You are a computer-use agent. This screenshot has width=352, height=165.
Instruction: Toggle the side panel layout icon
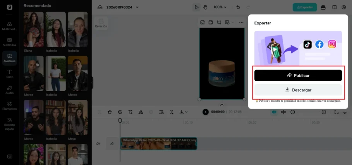pos(335,7)
